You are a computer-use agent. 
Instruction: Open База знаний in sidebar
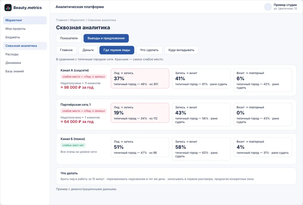[x=25, y=71]
